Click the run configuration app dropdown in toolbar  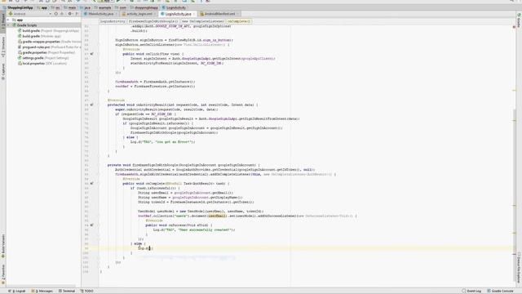pos(106,2)
